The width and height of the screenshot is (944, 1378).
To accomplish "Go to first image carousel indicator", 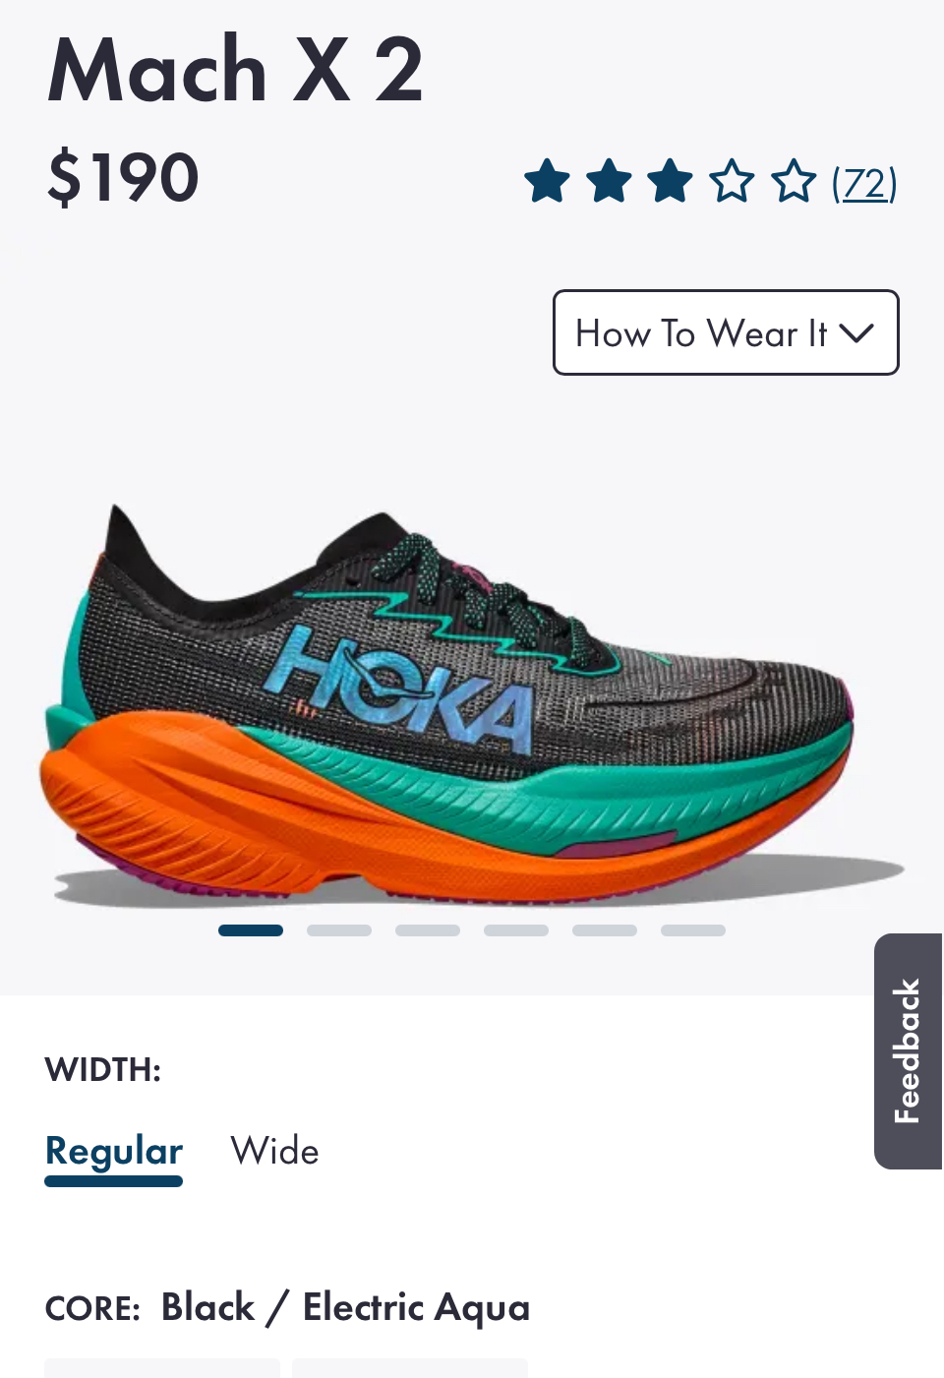I will pos(251,930).
